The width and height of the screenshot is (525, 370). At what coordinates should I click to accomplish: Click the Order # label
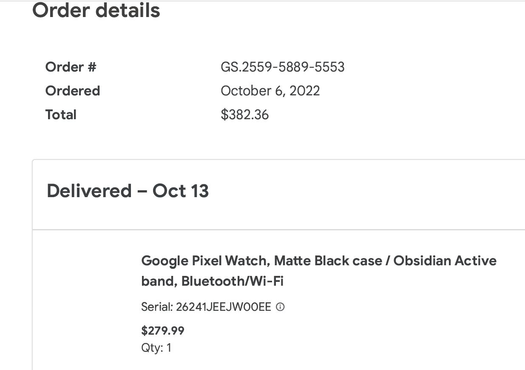71,67
